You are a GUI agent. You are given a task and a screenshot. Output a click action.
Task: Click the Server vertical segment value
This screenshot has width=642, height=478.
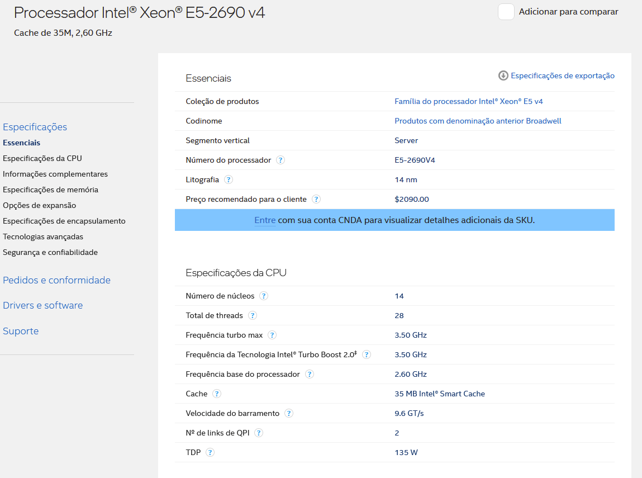(406, 140)
